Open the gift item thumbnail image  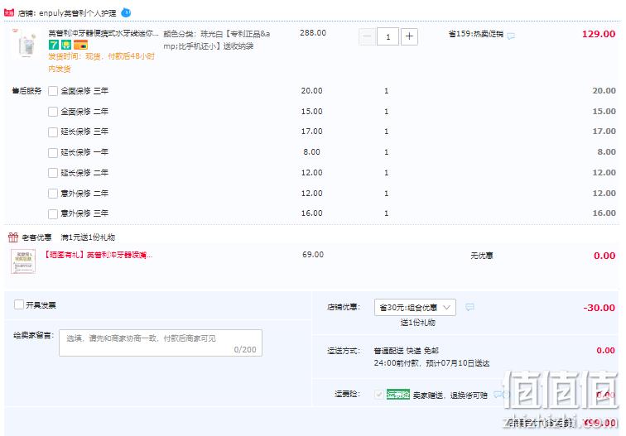point(23,261)
